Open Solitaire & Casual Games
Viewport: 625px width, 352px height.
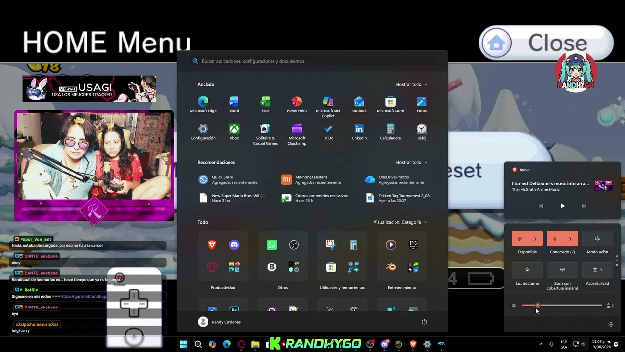266,134
